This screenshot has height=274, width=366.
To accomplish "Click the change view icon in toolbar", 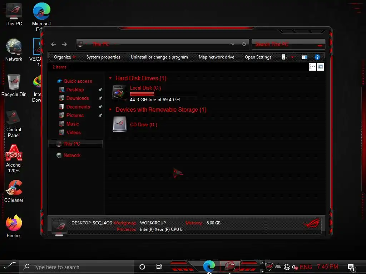I will 284,57.
